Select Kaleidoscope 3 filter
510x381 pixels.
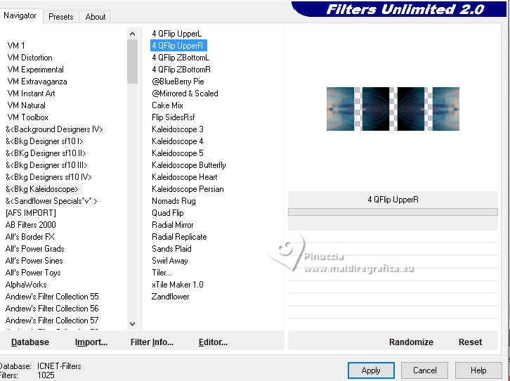(178, 129)
